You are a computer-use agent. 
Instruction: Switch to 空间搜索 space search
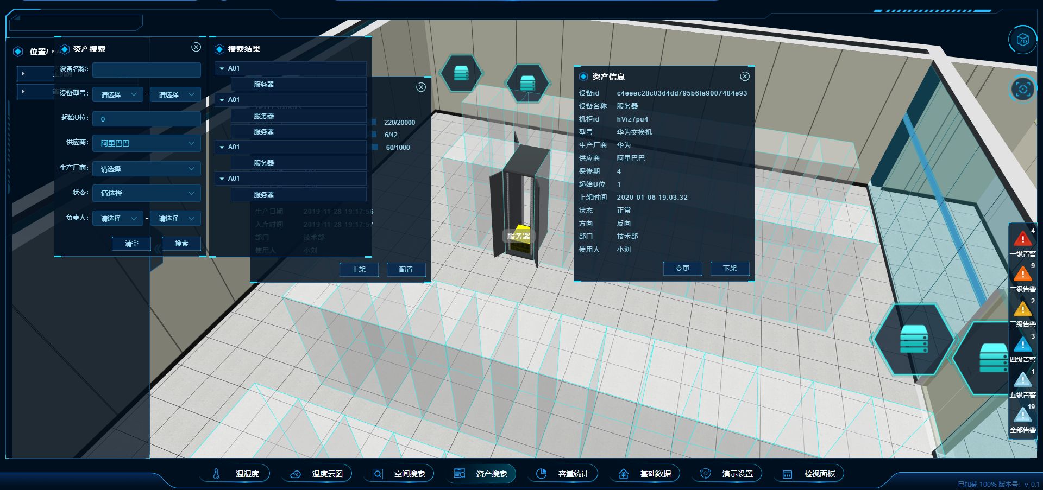[401, 474]
